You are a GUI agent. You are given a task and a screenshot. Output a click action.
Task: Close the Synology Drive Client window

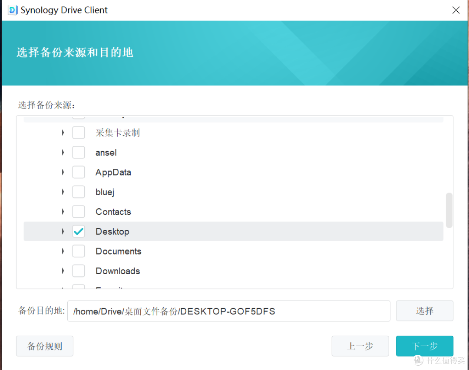pos(456,10)
